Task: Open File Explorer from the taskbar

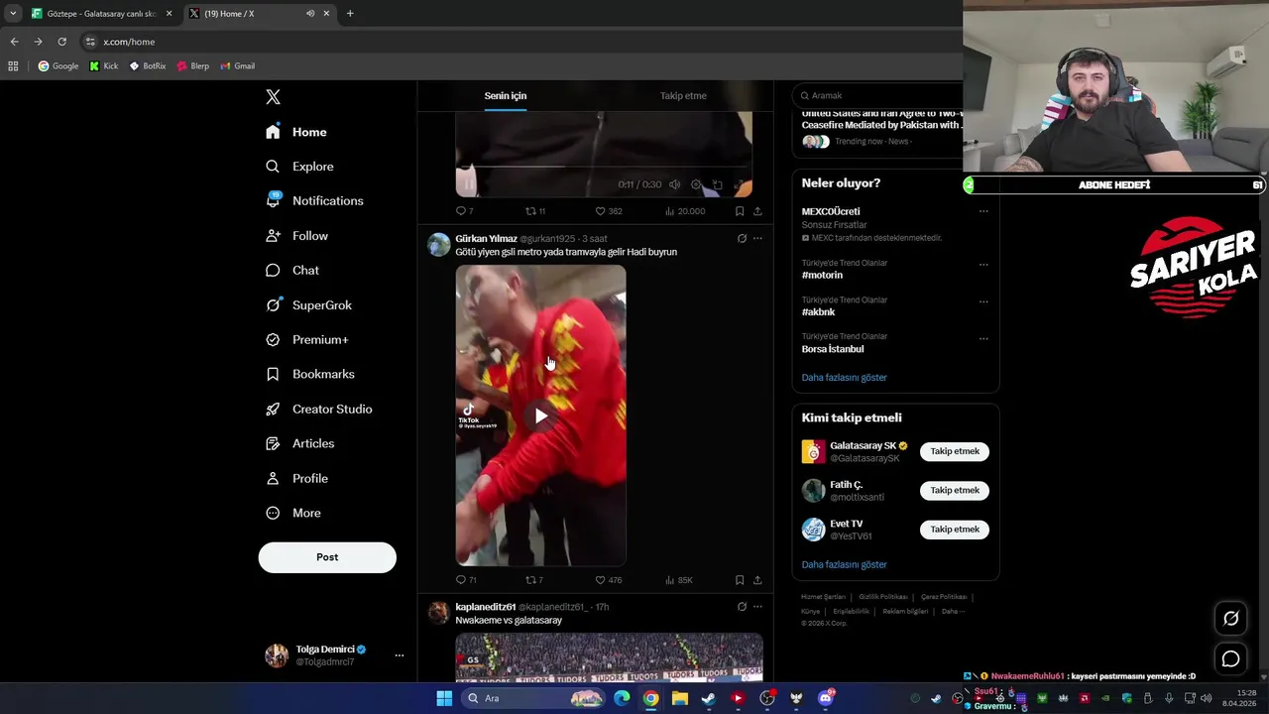Action: coord(679,698)
